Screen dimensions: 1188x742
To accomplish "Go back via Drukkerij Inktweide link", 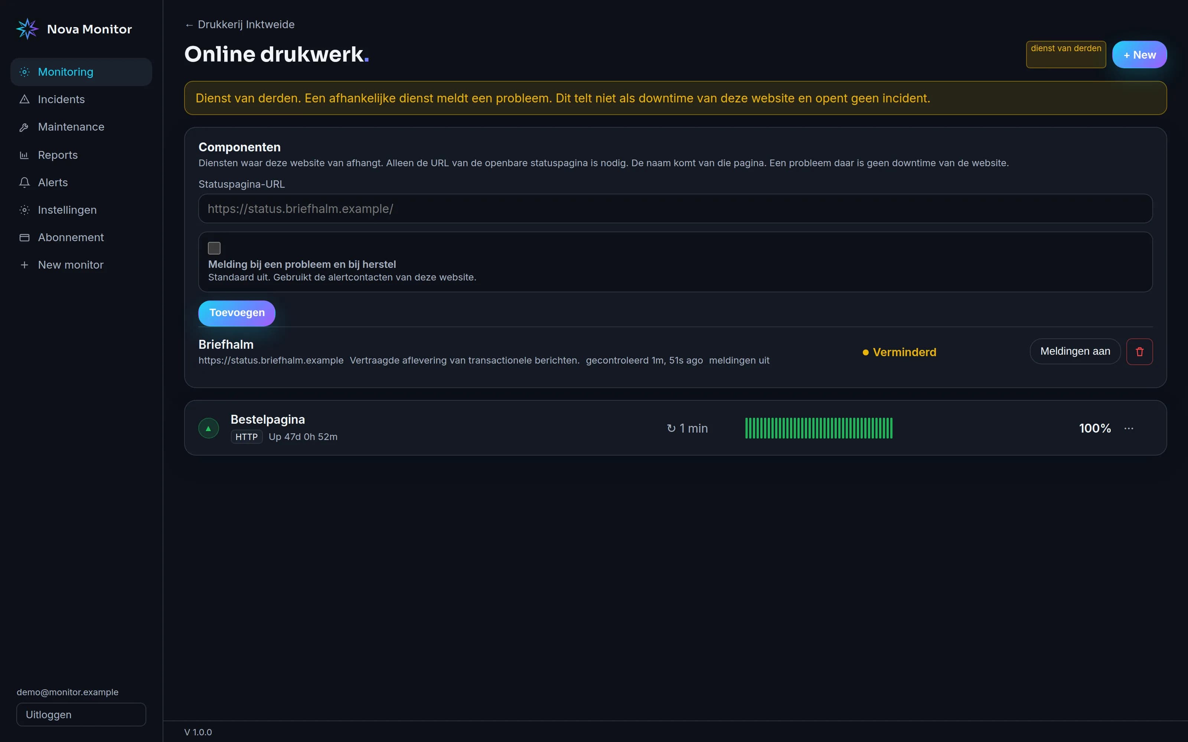I will click(239, 24).
